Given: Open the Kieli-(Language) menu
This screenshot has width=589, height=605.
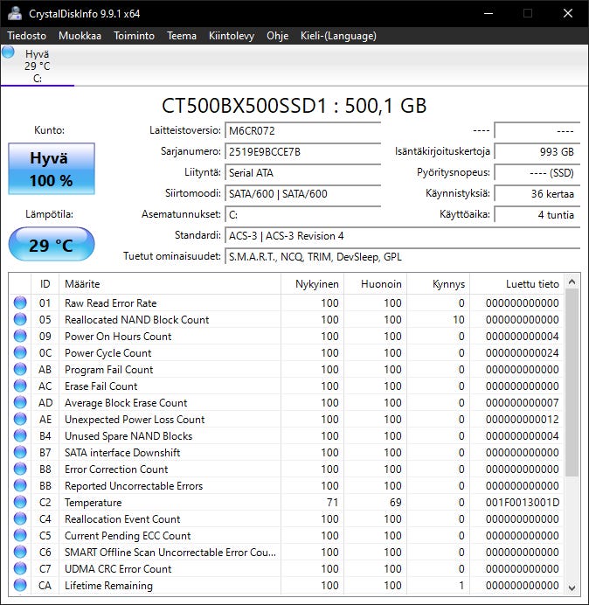Looking at the screenshot, I should (x=338, y=36).
